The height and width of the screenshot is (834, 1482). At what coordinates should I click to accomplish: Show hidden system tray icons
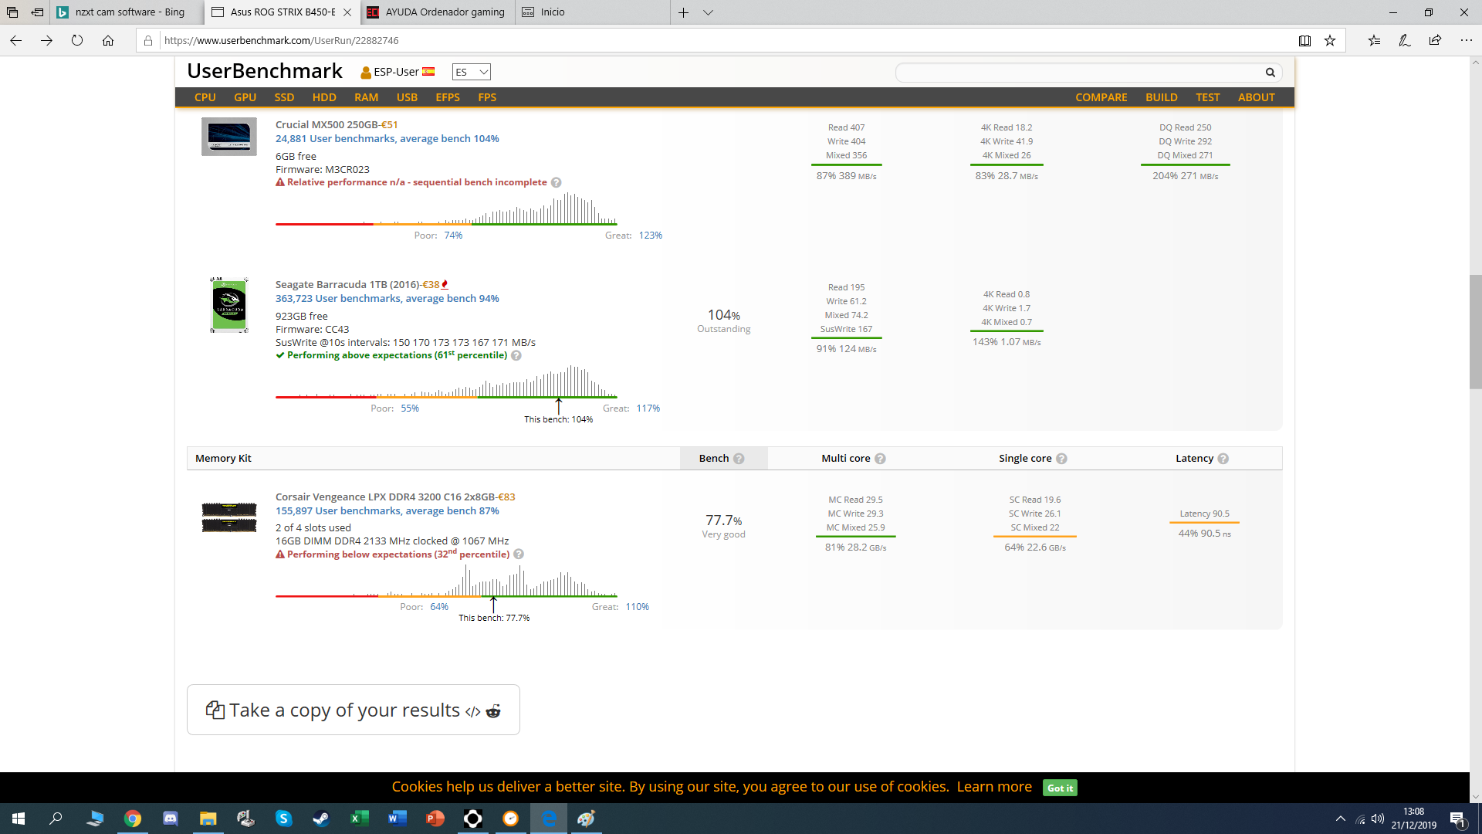pos(1341,819)
